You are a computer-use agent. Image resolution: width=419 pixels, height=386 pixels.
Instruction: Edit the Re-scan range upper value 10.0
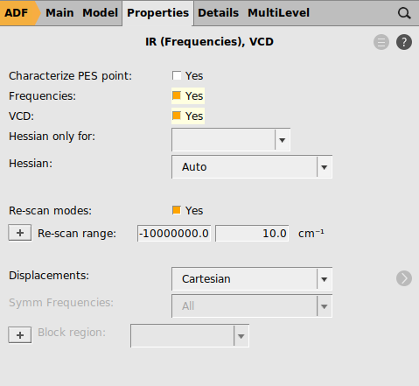click(x=252, y=233)
